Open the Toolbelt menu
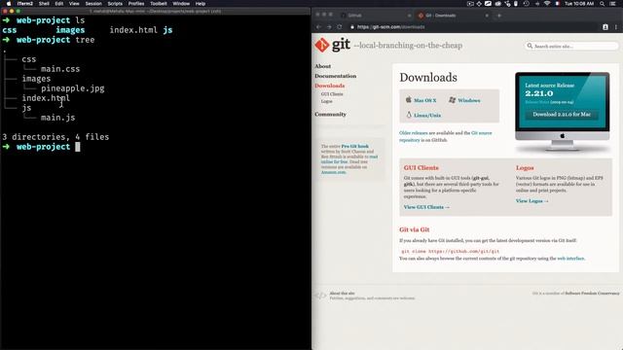The width and height of the screenshot is (623, 350). coord(158,4)
